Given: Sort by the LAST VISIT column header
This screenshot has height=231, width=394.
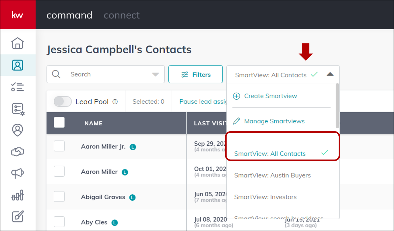Looking at the screenshot, I should [210, 123].
